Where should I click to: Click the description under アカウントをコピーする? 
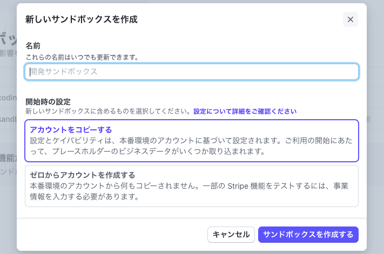[191, 146]
